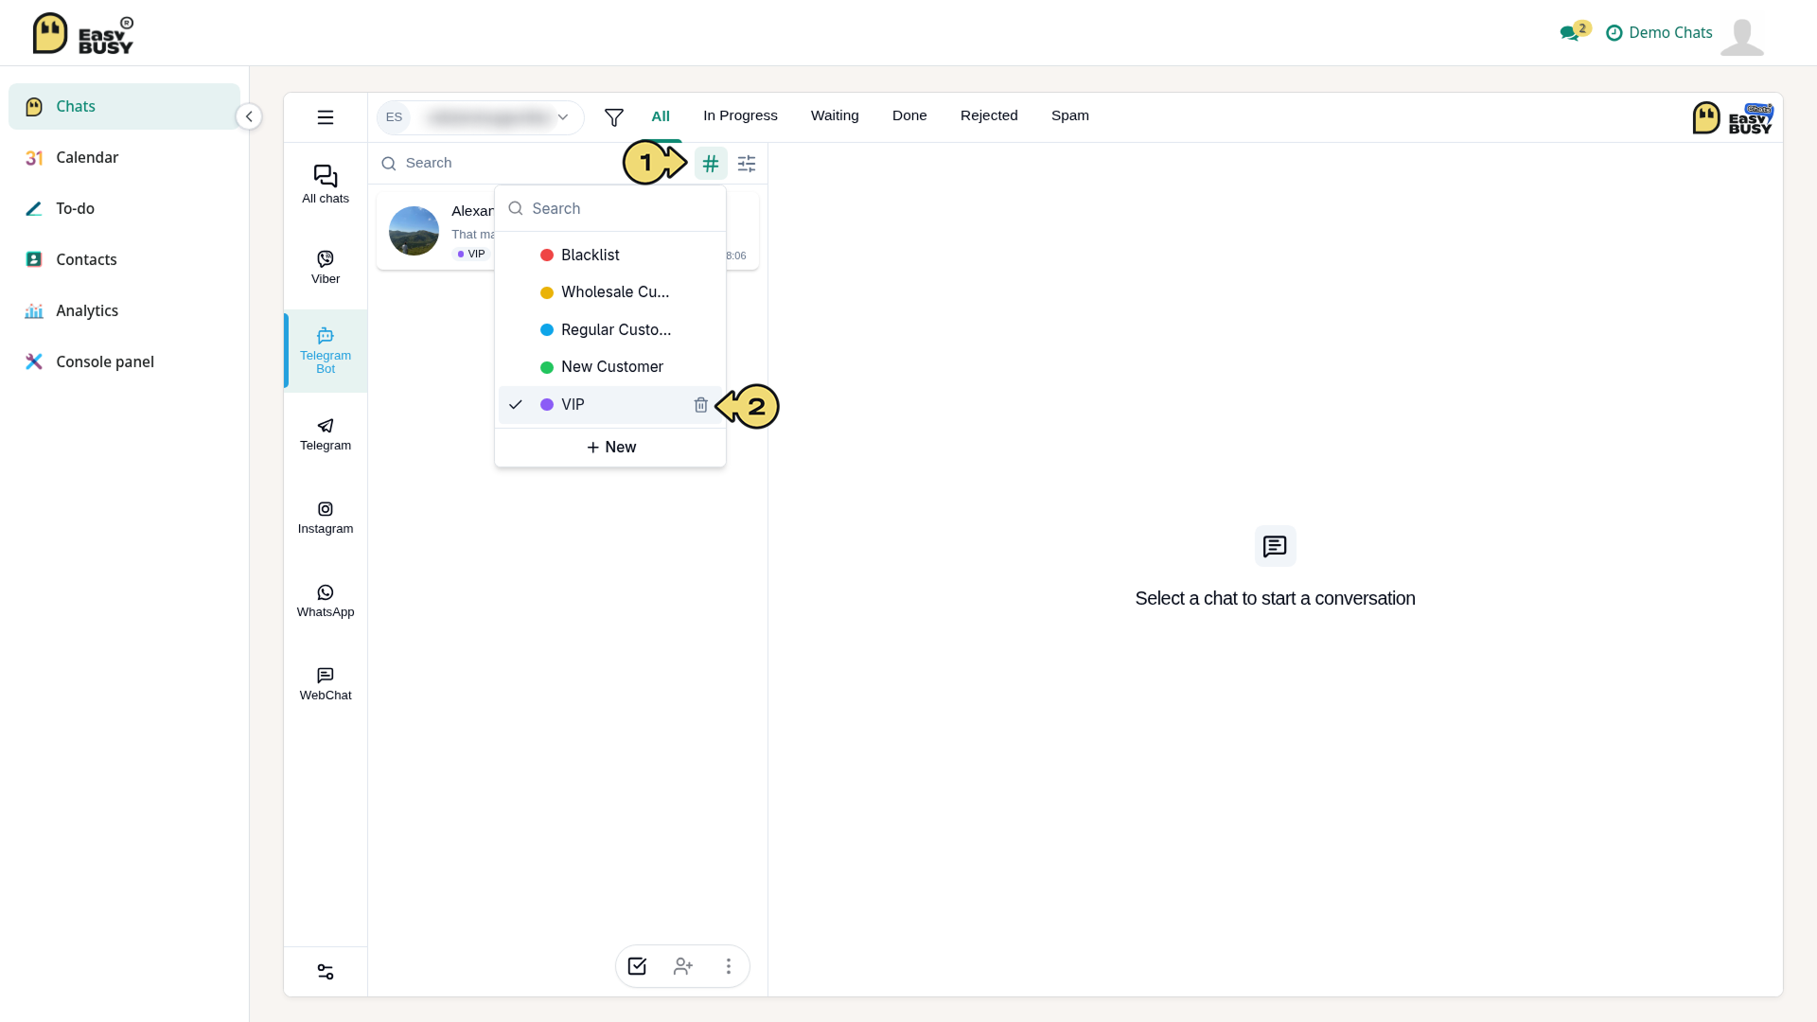Open the user profile avatar
The image size is (1817, 1022).
click(1742, 35)
